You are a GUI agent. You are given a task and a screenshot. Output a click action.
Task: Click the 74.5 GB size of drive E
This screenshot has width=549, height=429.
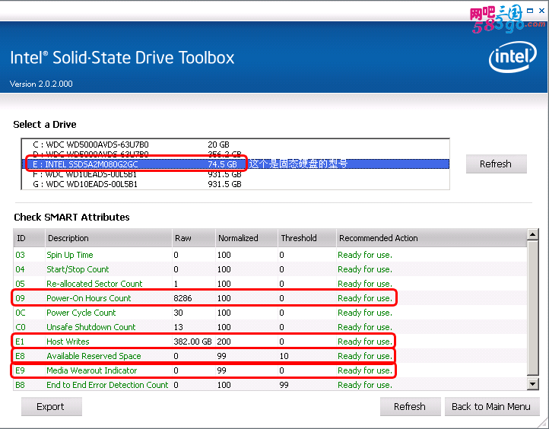pyautogui.click(x=222, y=164)
